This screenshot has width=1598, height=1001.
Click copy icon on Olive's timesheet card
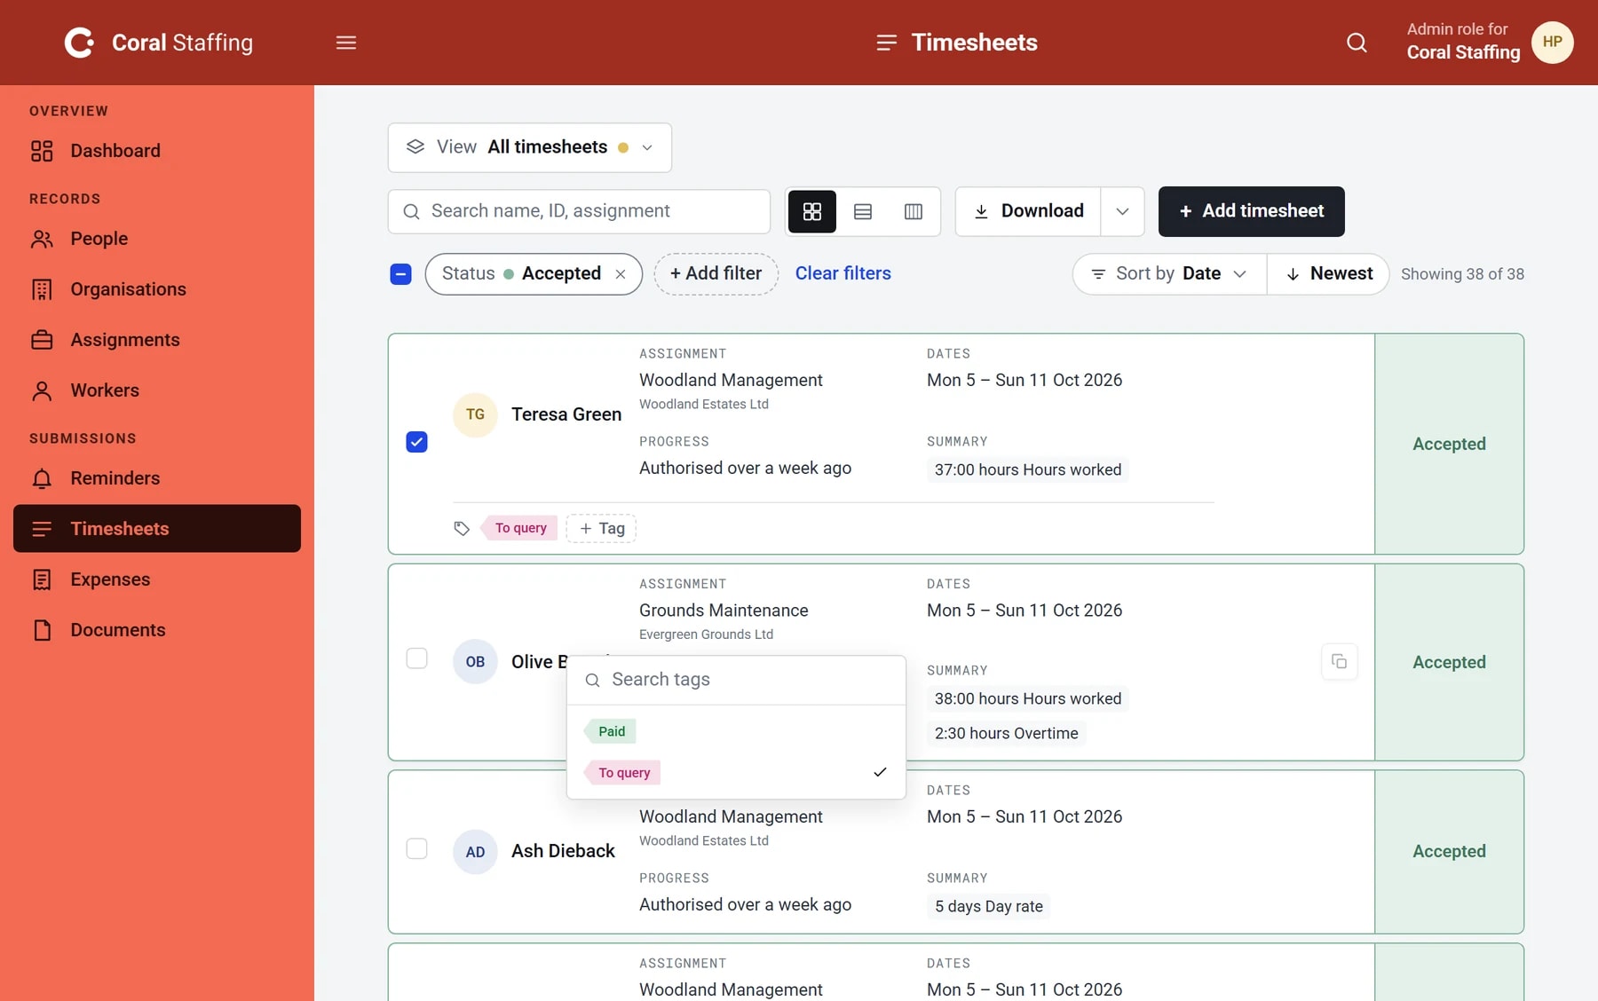pyautogui.click(x=1340, y=662)
